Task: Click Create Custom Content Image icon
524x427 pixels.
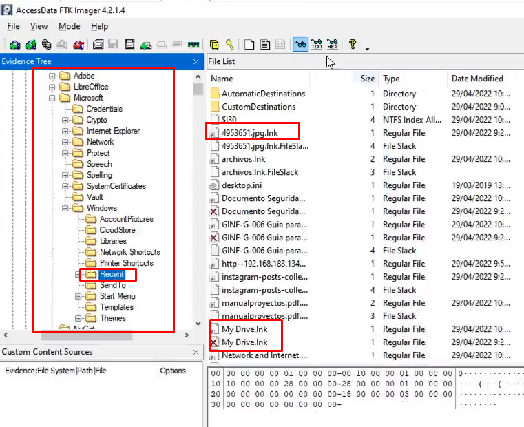Action: [161, 45]
